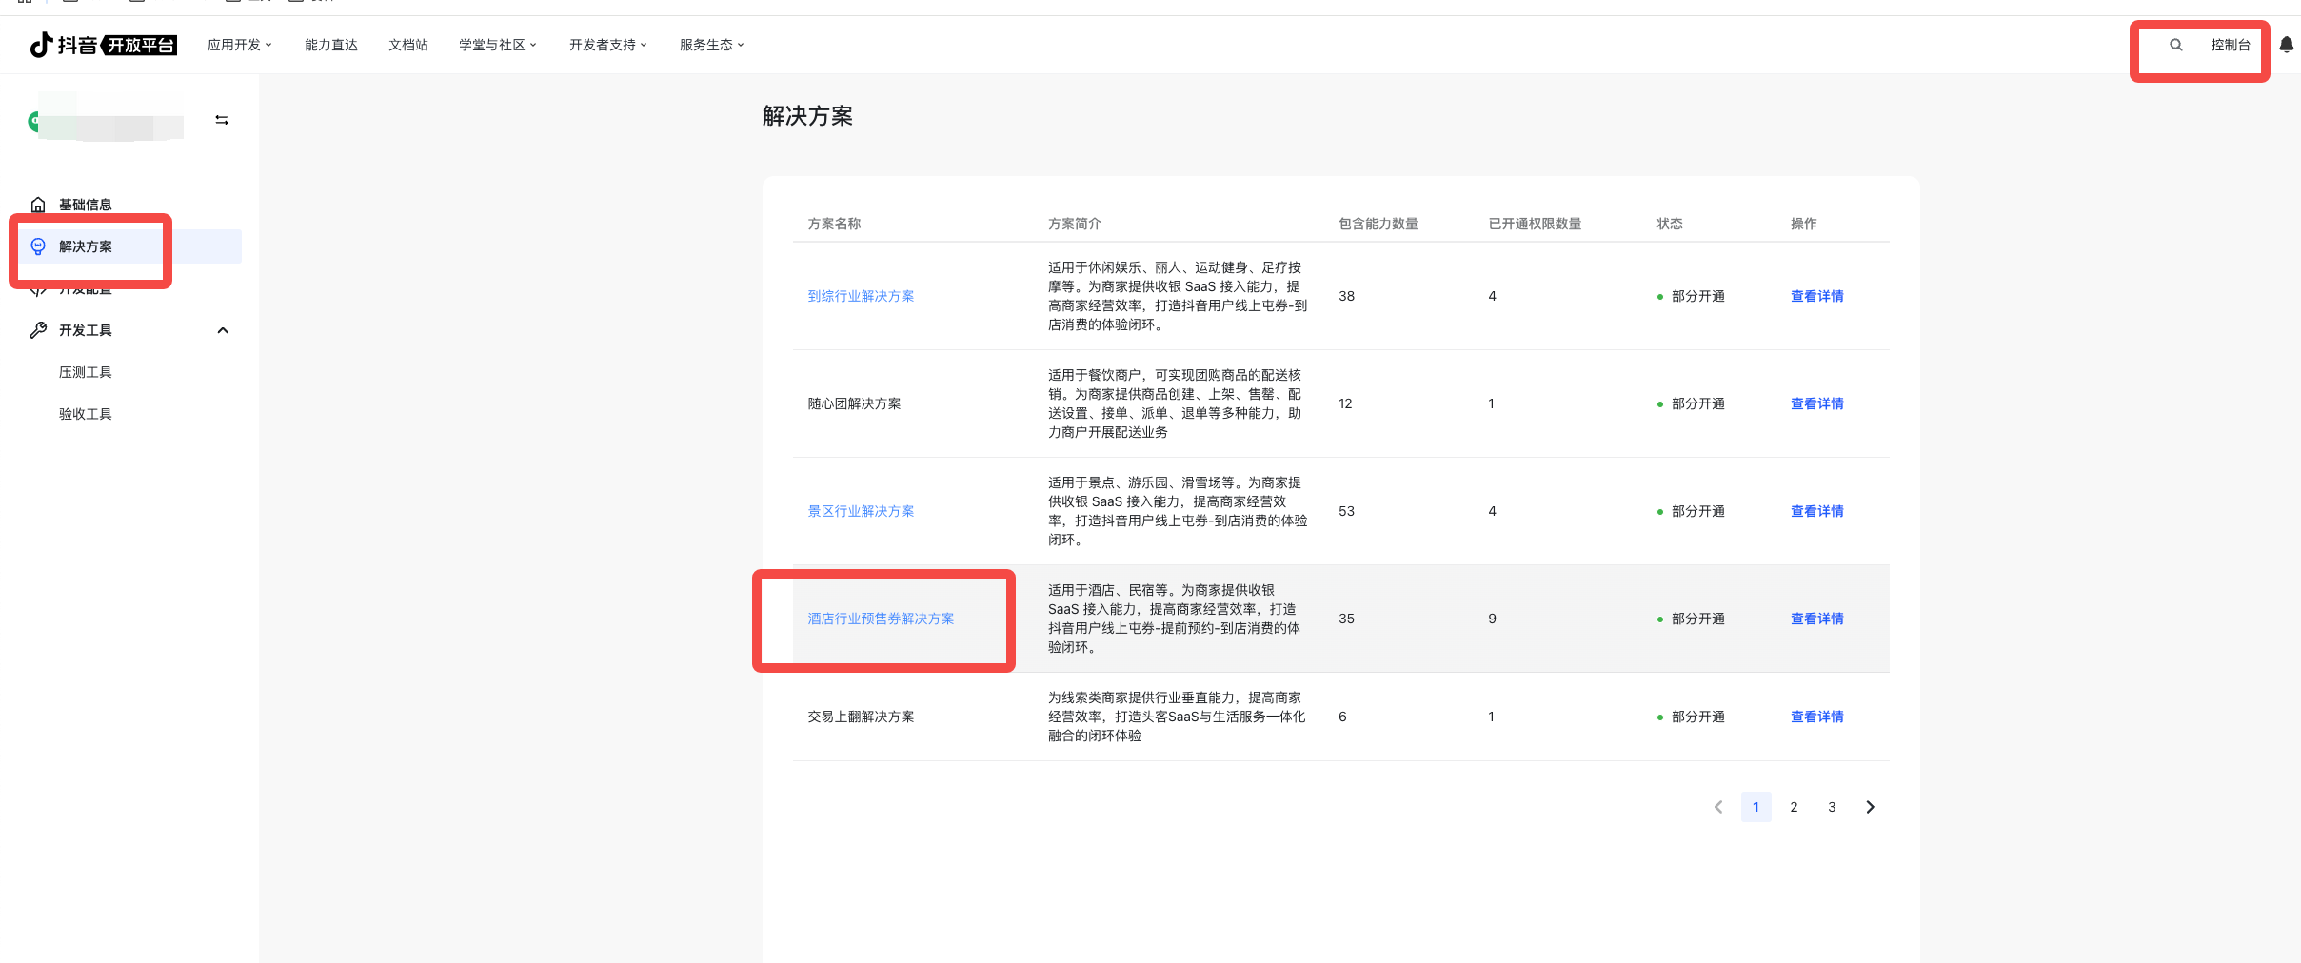Go to next page arrow
Viewport: 2301px width, 963px height.
(x=1870, y=807)
